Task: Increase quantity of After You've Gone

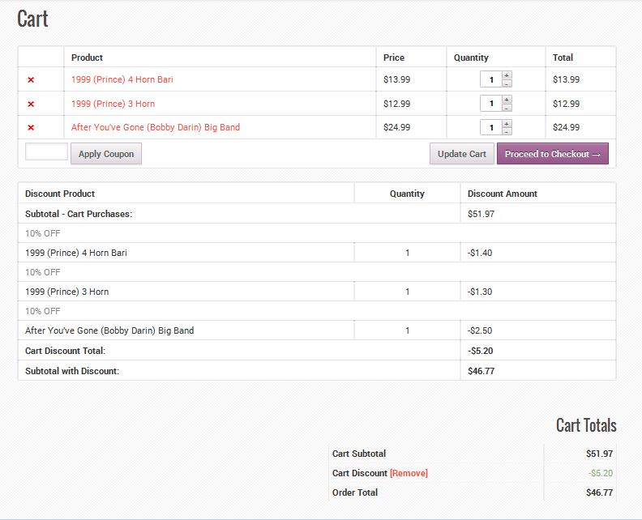Action: click(x=507, y=124)
